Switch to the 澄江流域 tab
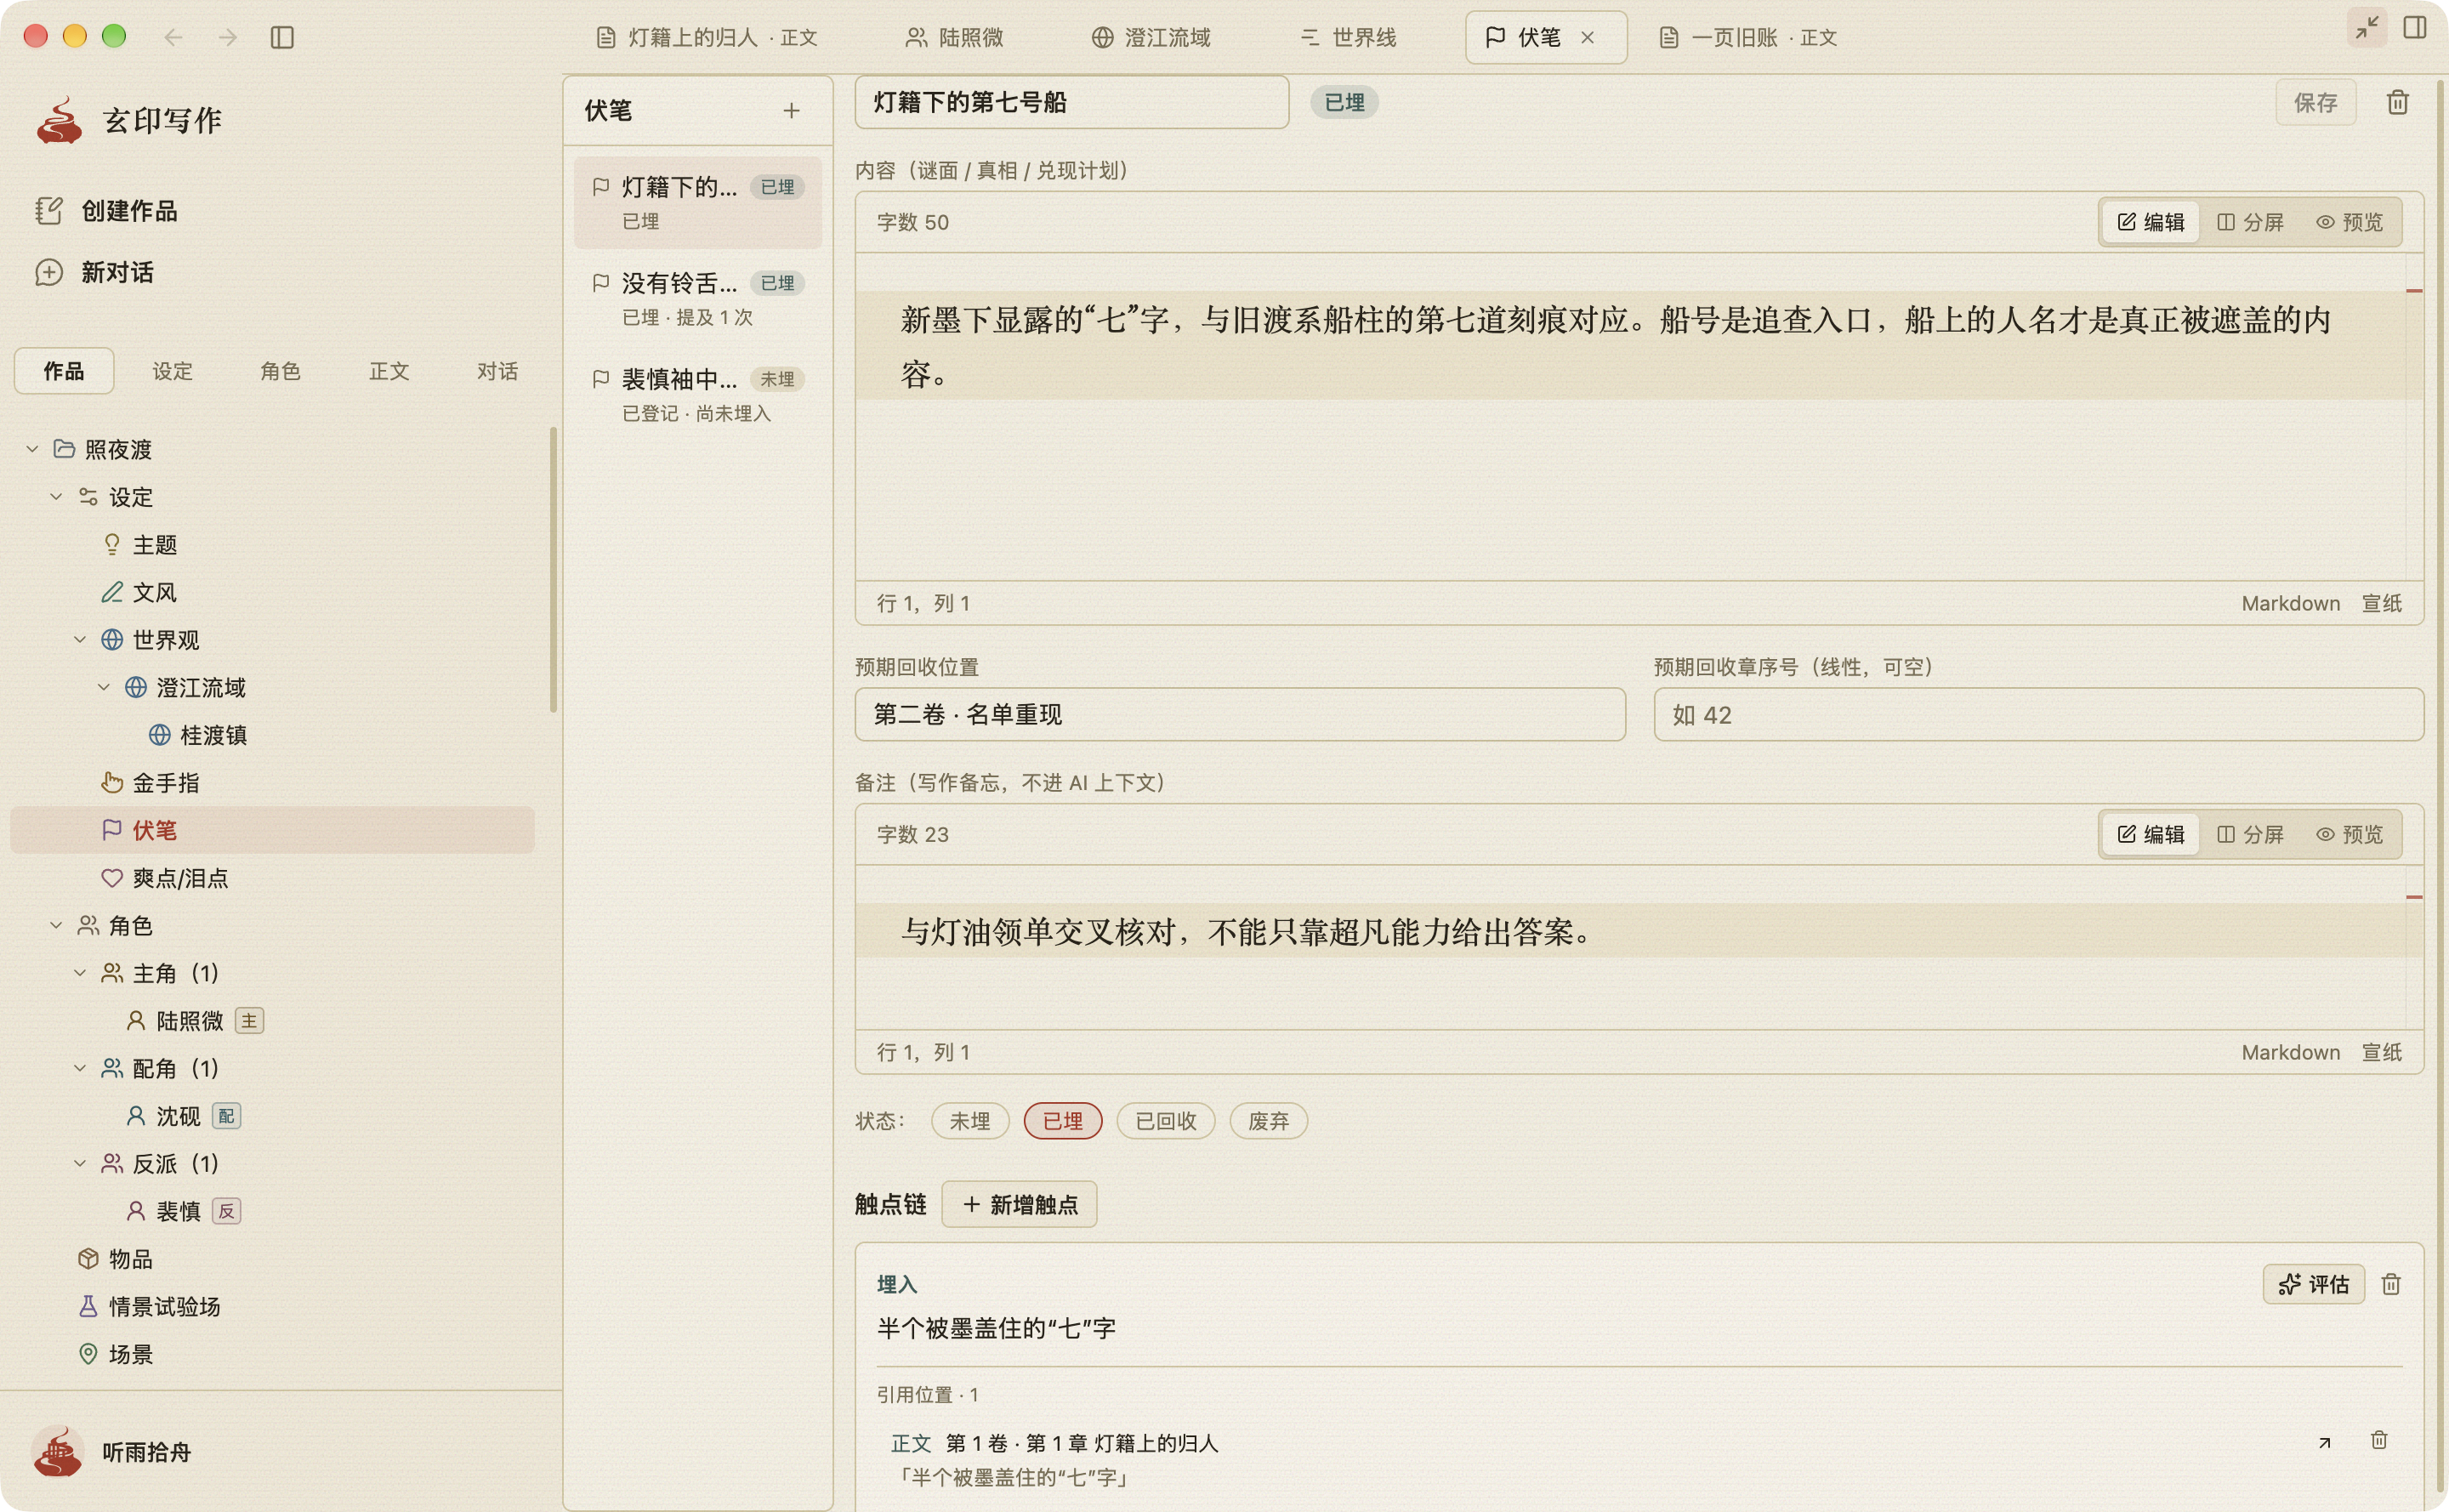 point(1150,37)
